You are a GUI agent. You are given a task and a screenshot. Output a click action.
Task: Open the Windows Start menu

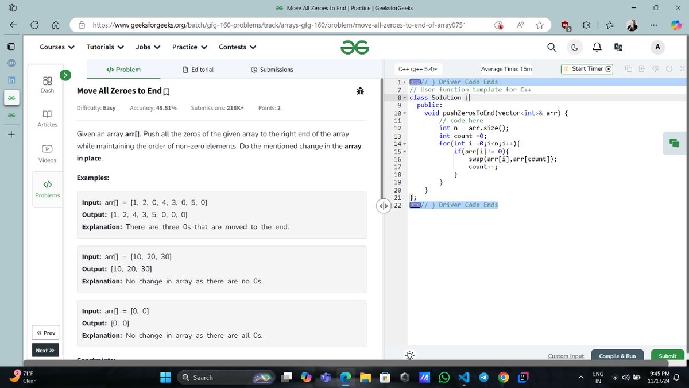(x=165, y=378)
